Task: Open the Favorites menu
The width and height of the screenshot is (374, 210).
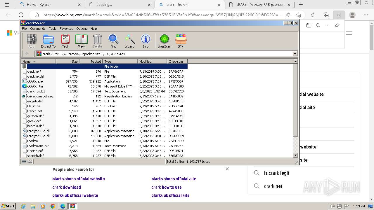Action: (x=66, y=29)
